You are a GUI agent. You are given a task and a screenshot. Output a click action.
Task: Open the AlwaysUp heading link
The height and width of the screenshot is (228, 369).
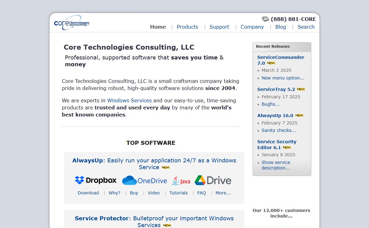154,164
